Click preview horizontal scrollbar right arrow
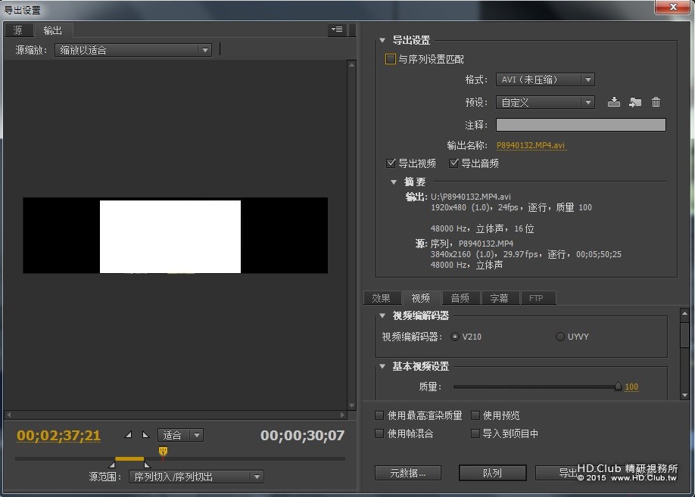This screenshot has width=695, height=497. [342, 415]
